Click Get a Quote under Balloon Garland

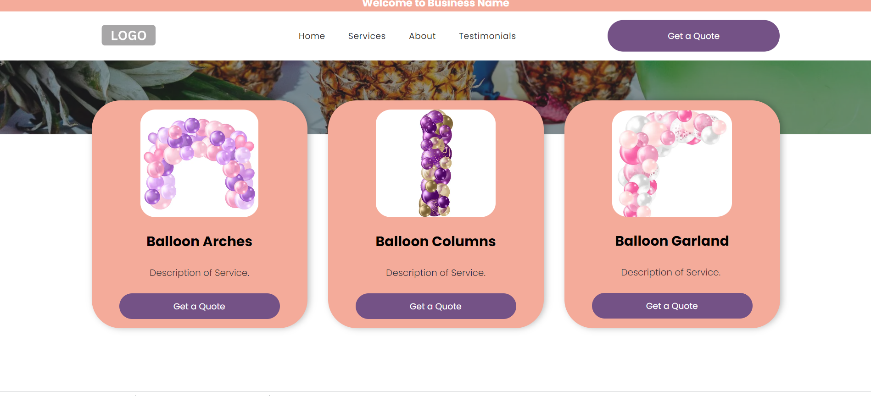point(672,306)
